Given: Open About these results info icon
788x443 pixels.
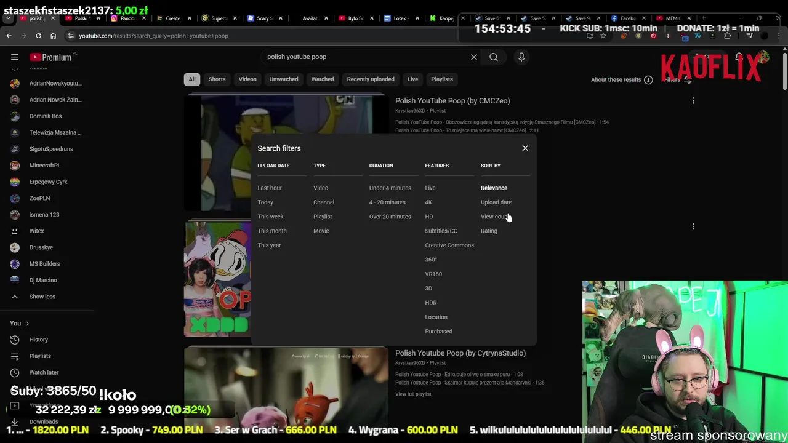Looking at the screenshot, I should 648,80.
